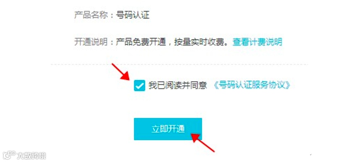Viewport: 354px width, 162px height.
Task: Click the 按量实时收费 portion of the description
Action: coord(200,42)
